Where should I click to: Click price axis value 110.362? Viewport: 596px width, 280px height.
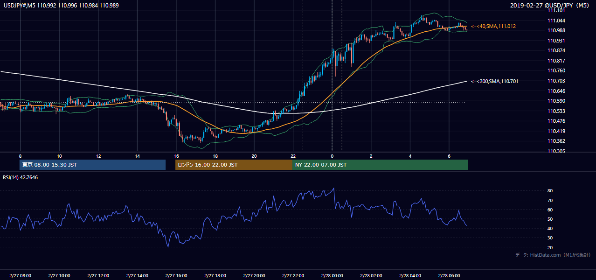click(x=556, y=141)
